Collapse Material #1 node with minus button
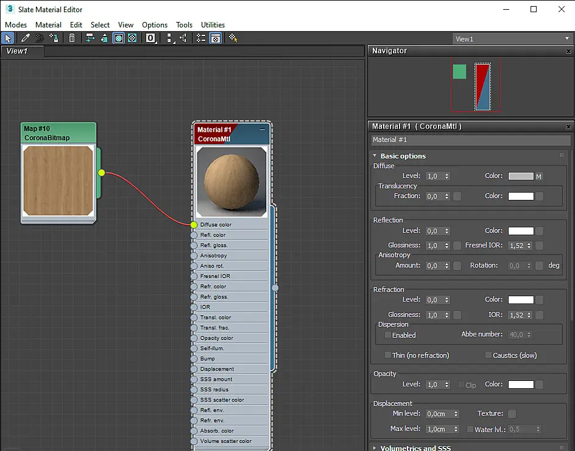Image resolution: width=575 pixels, height=451 pixels. pyautogui.click(x=262, y=129)
